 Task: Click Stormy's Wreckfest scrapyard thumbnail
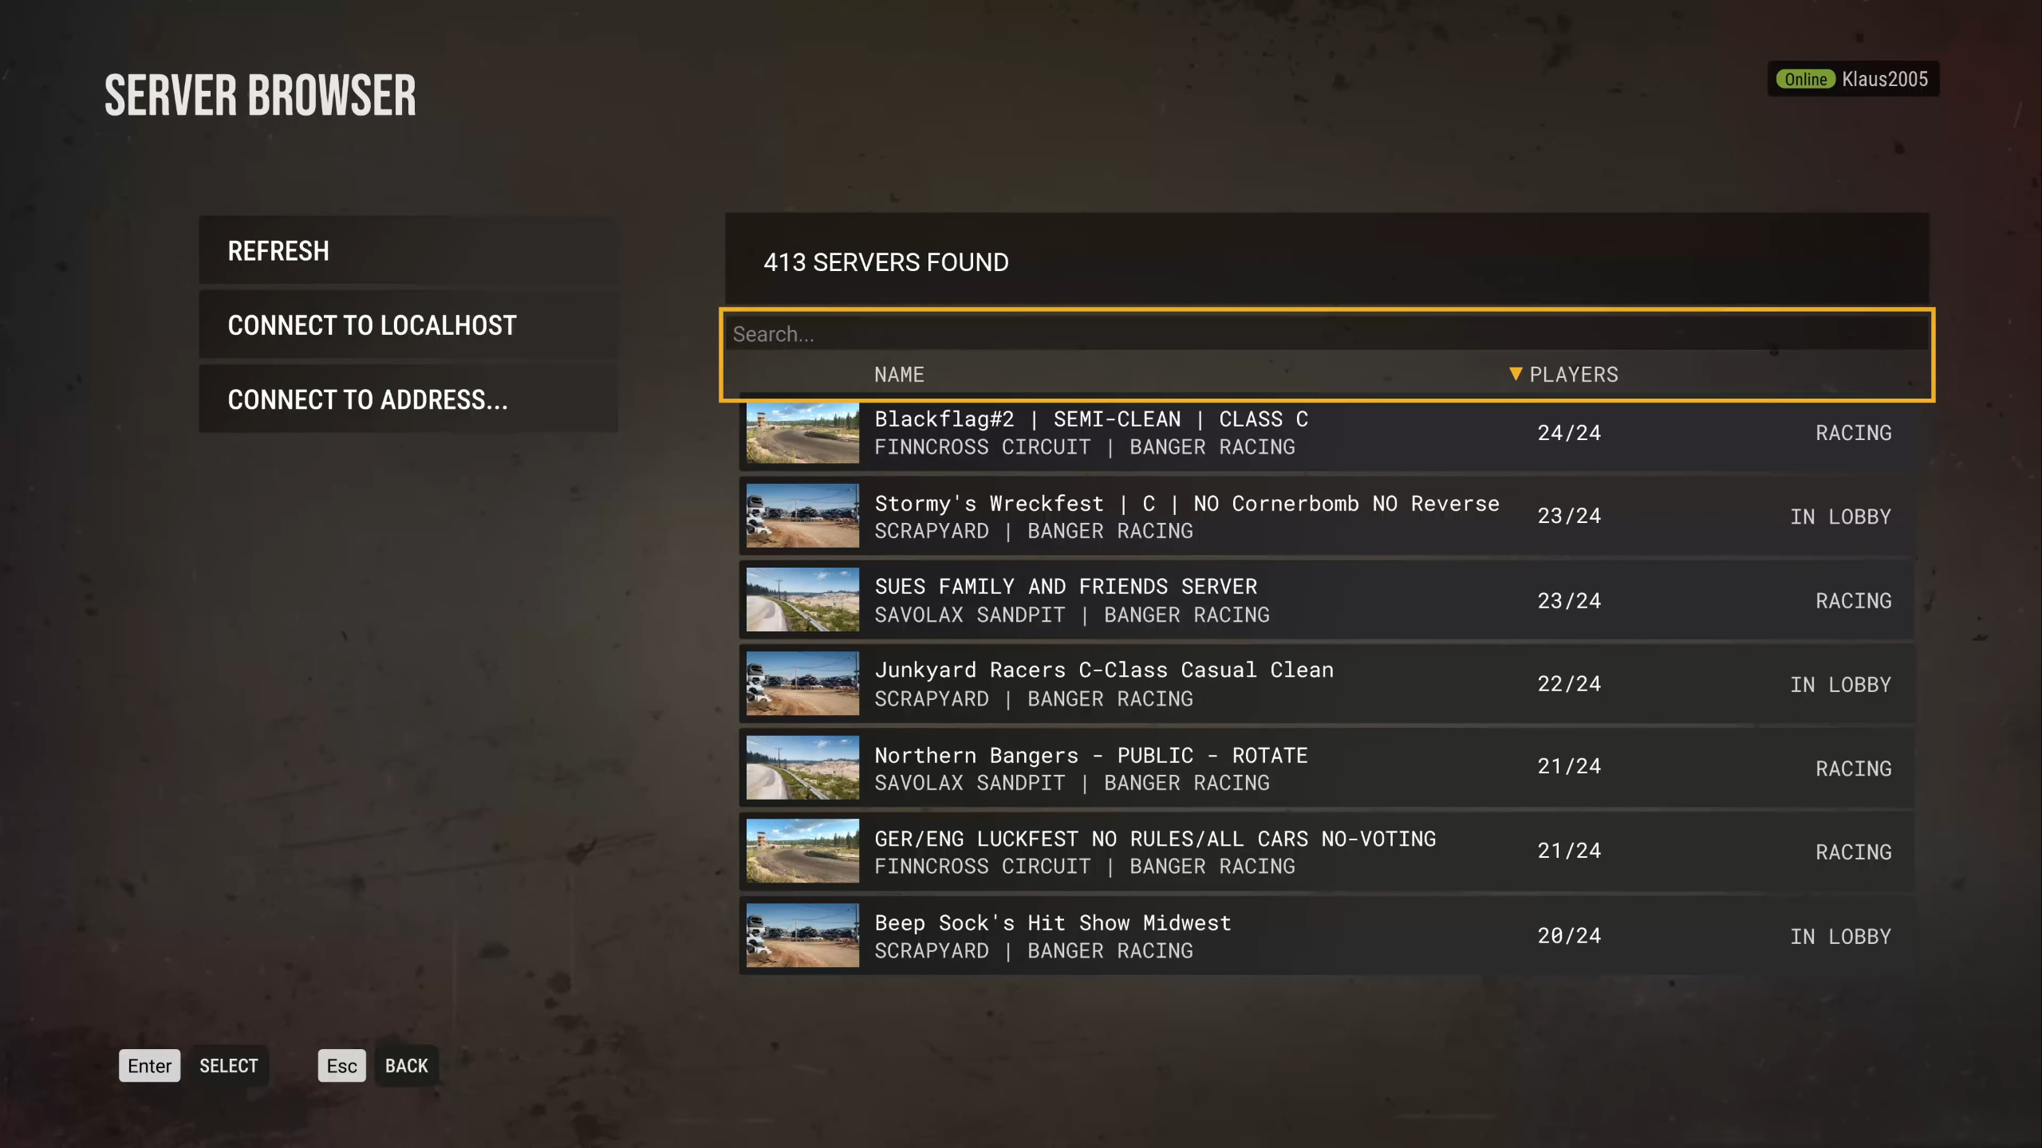802,517
